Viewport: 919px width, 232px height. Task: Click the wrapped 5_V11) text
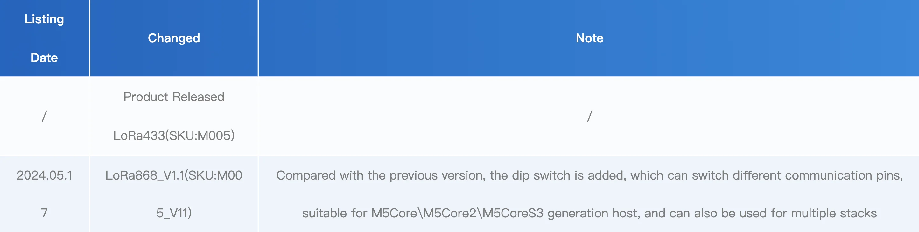[174, 213]
